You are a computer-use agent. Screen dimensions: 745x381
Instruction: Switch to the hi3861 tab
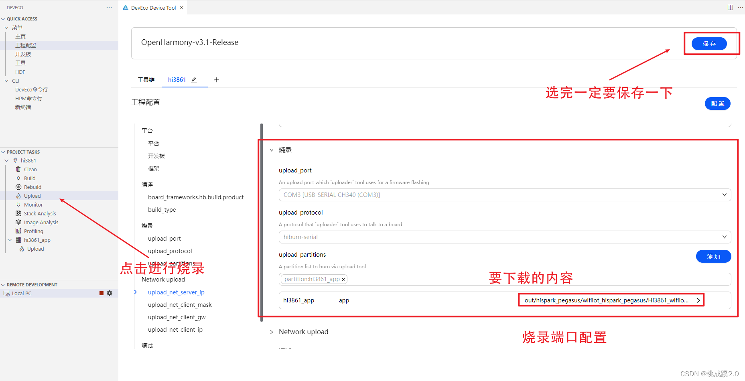177,80
